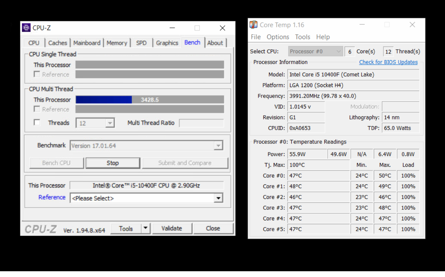The image size is (445, 277).
Task: Click the Tj. Max value 100°C
Action: click(318, 165)
